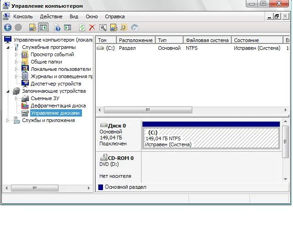The image size is (293, 234).
Task: Click the console icon in the menu bar
Action: coord(6,16)
